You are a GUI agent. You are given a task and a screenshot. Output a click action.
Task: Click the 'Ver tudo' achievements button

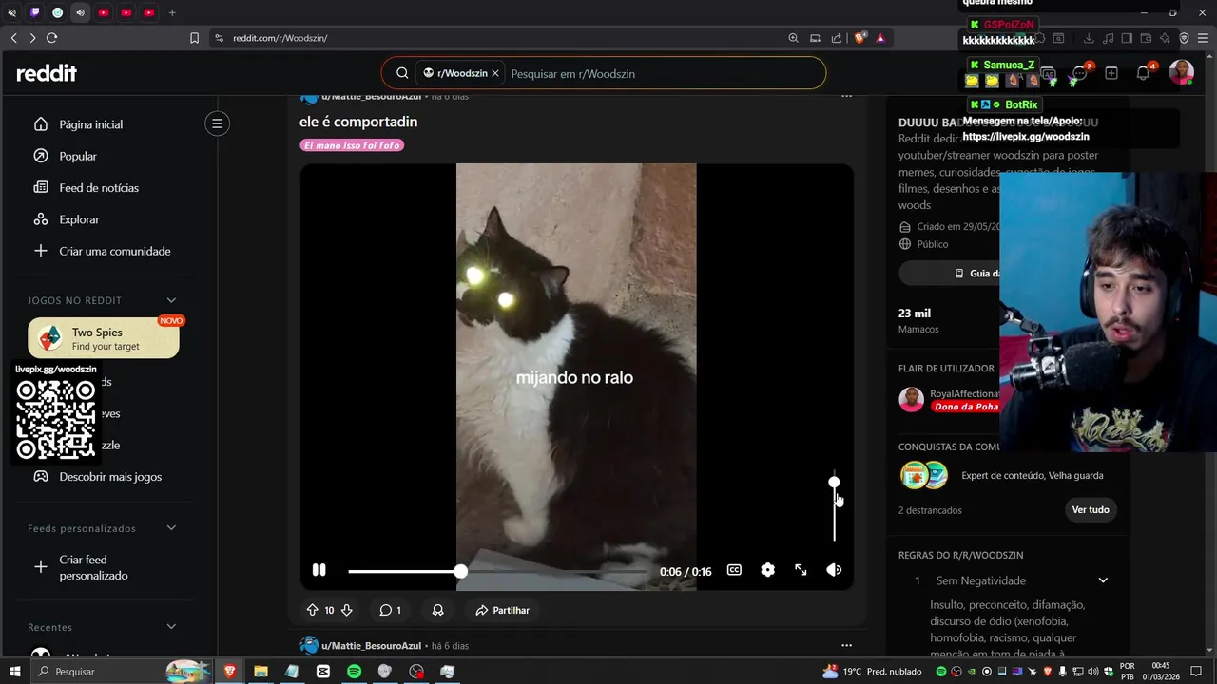pos(1091,510)
